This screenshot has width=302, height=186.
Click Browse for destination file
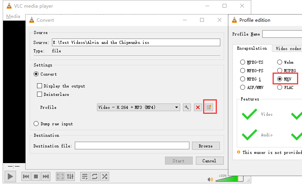pos(206,146)
